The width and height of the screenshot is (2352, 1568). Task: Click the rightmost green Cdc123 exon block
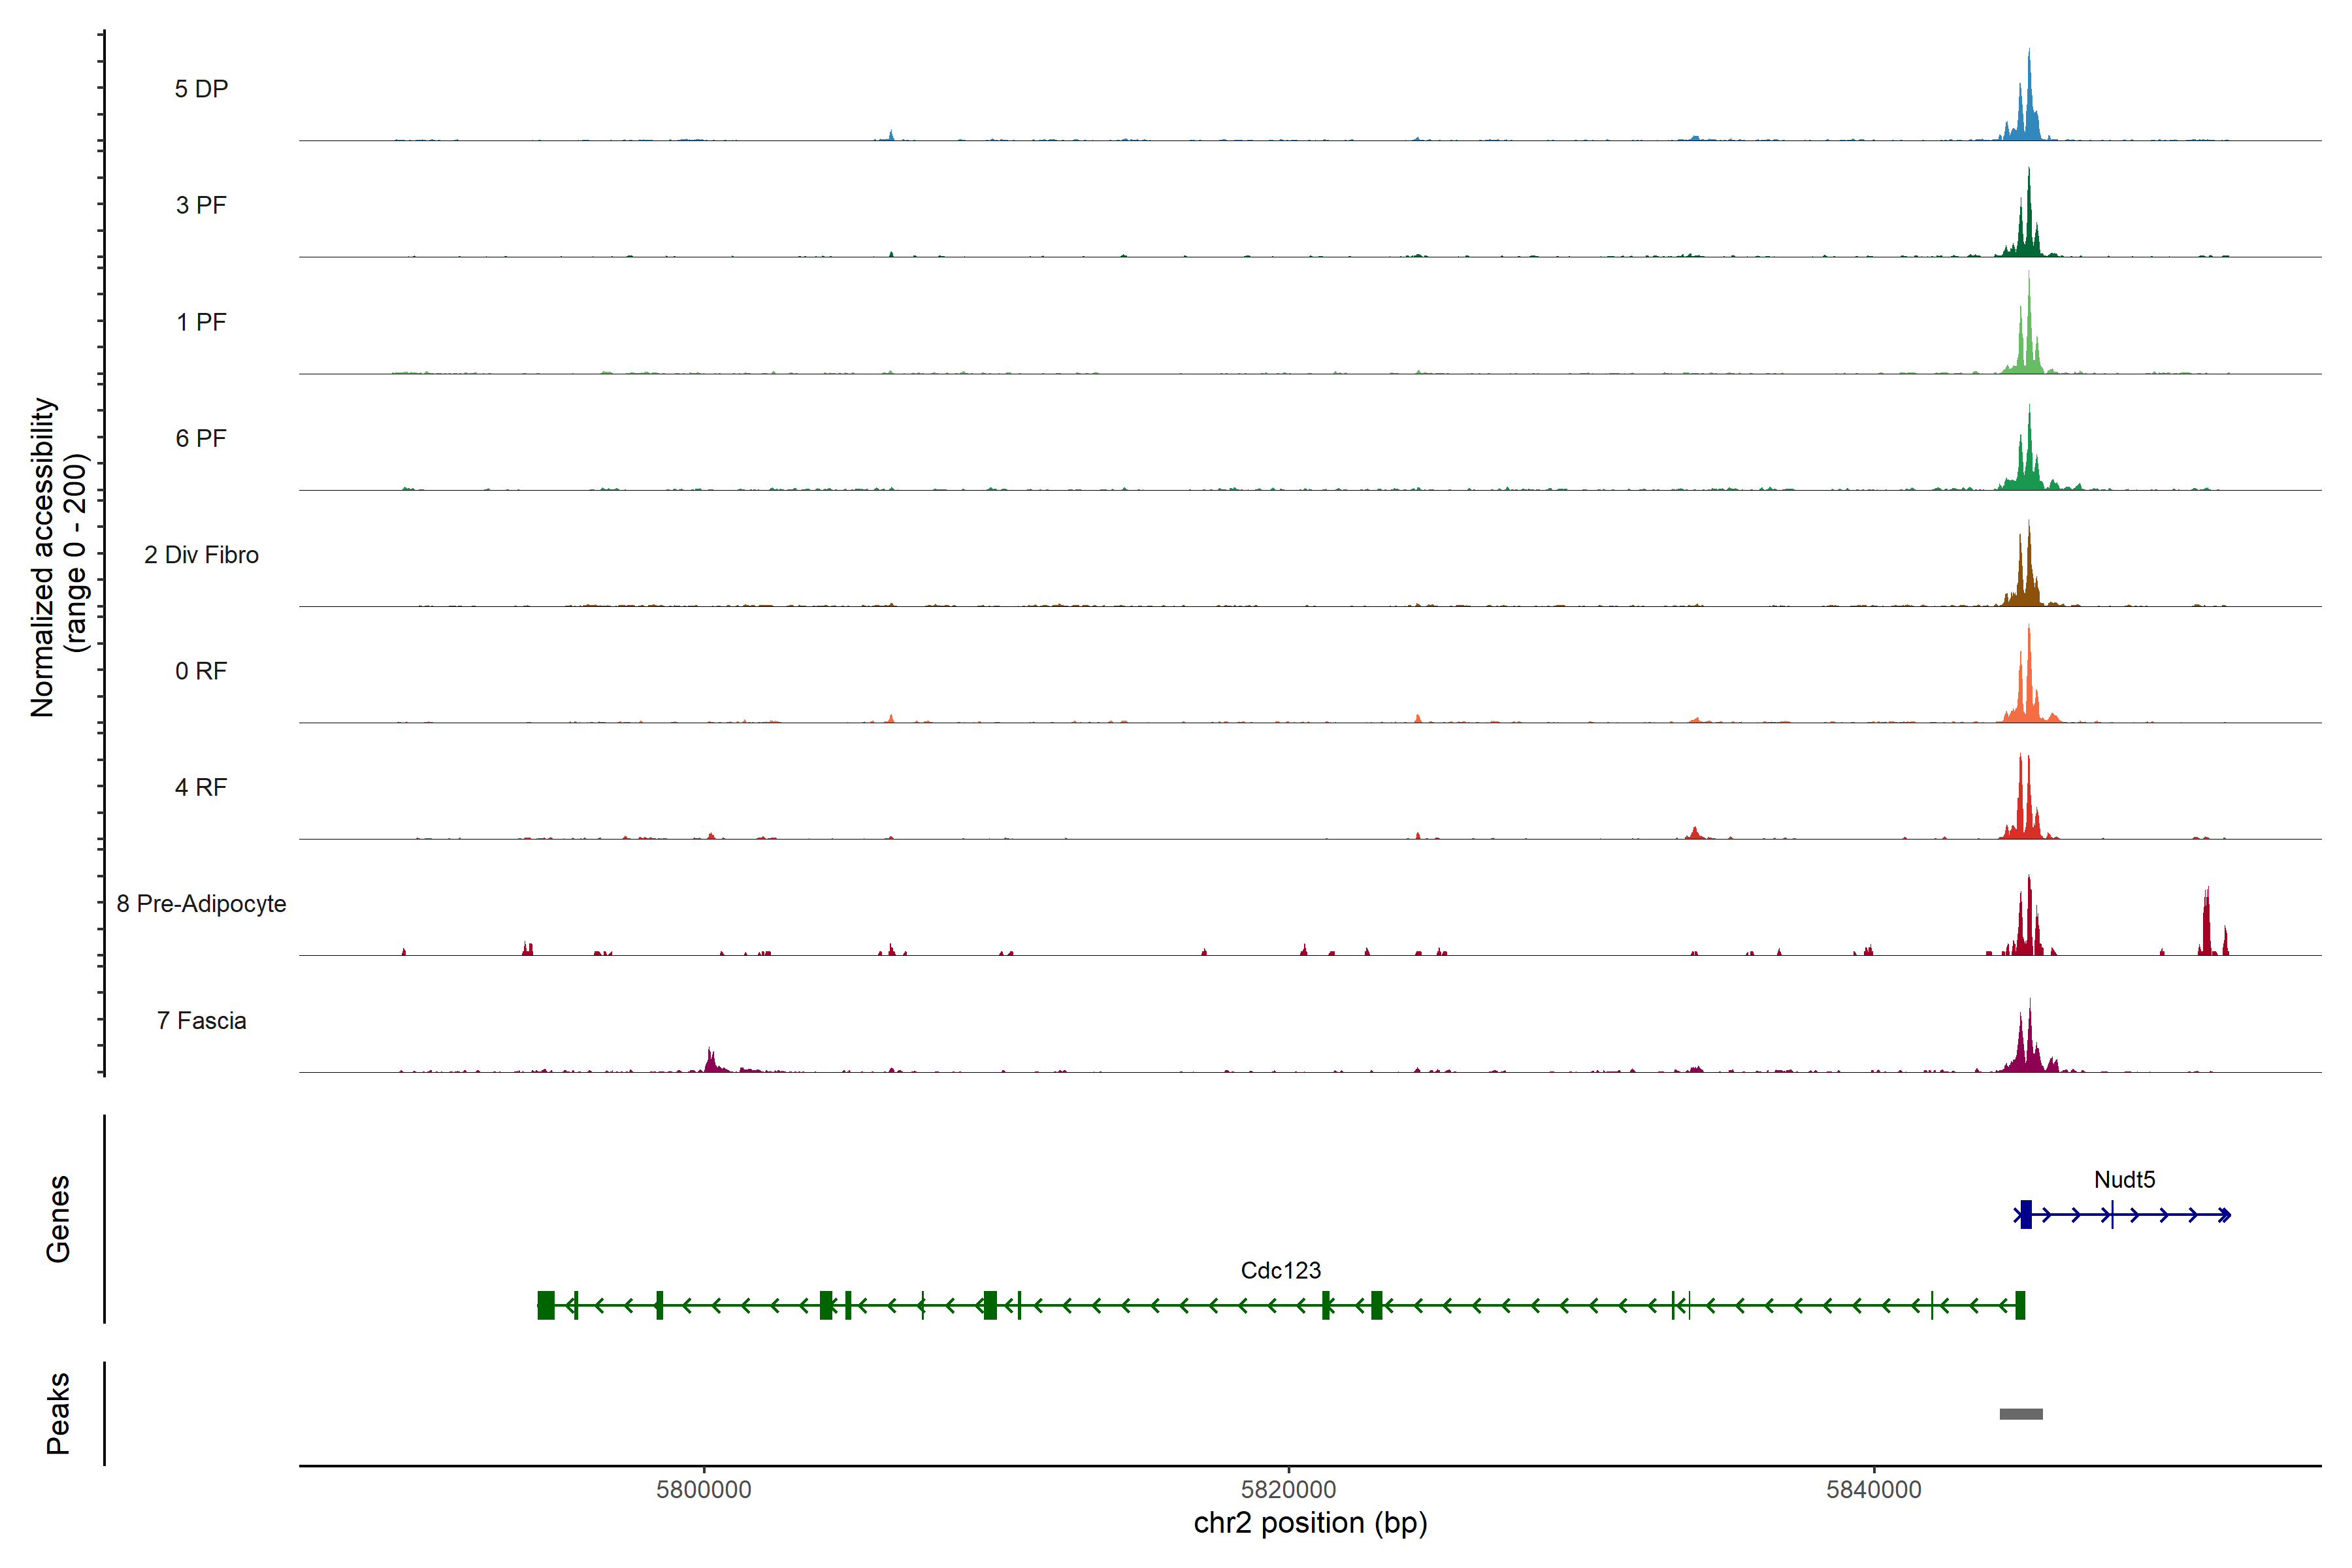click(x=2020, y=1305)
